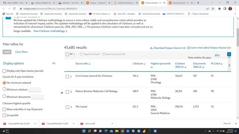Click Clear filters link
Image resolution: width=239 pixels, height=134 pixels.
(22, 52)
